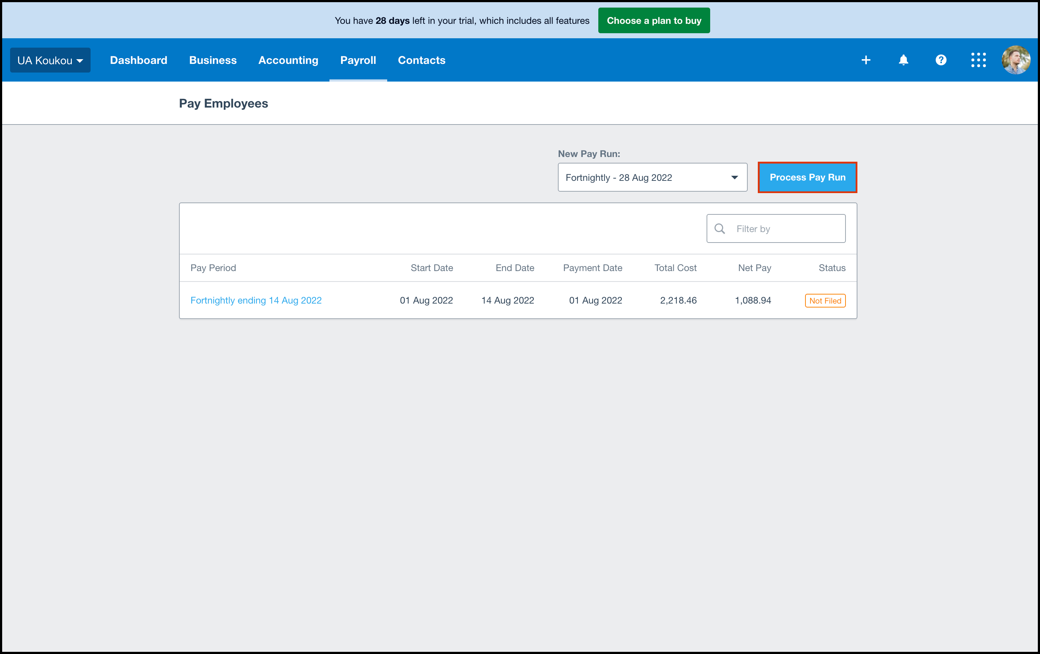This screenshot has width=1040, height=654.
Task: Go to the Dashboard page
Action: click(x=139, y=60)
